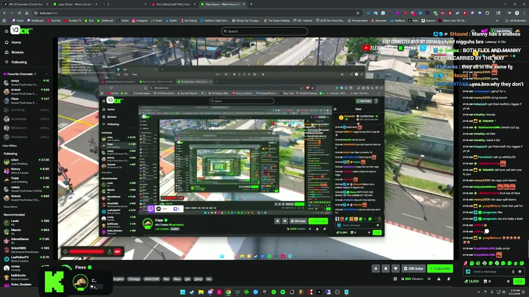Click the green Subscribe button
Viewport: 529px width, 297px height.
(440, 269)
